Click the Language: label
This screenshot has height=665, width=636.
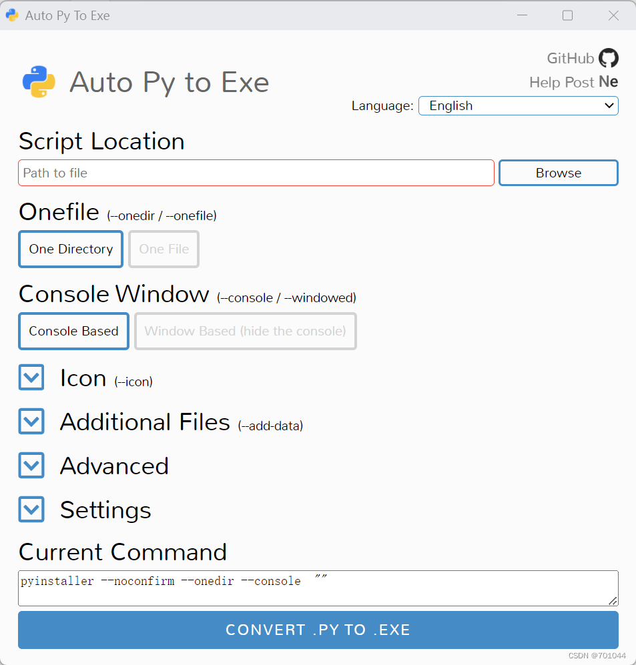click(382, 105)
